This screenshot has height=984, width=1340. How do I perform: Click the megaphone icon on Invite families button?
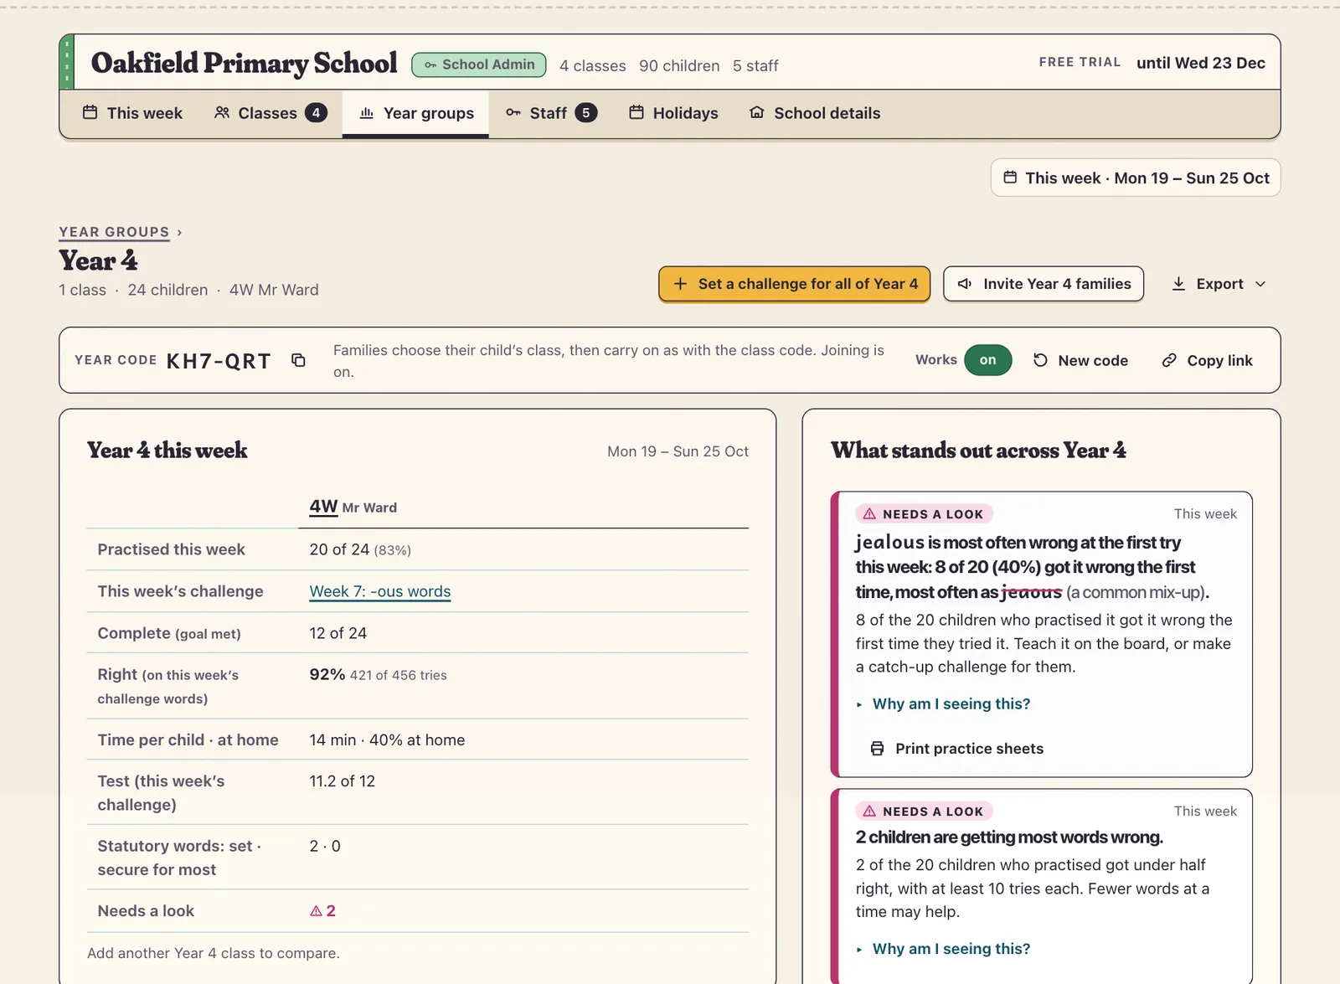[965, 284]
